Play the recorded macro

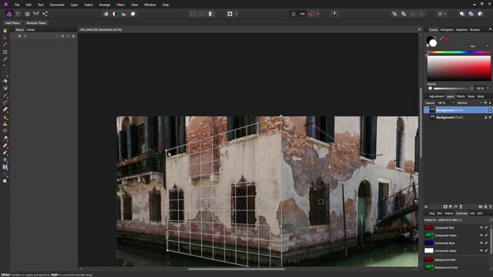point(25,36)
